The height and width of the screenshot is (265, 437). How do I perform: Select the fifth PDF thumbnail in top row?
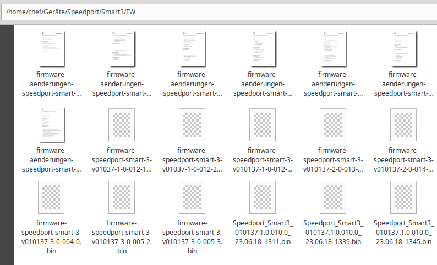click(x=334, y=48)
